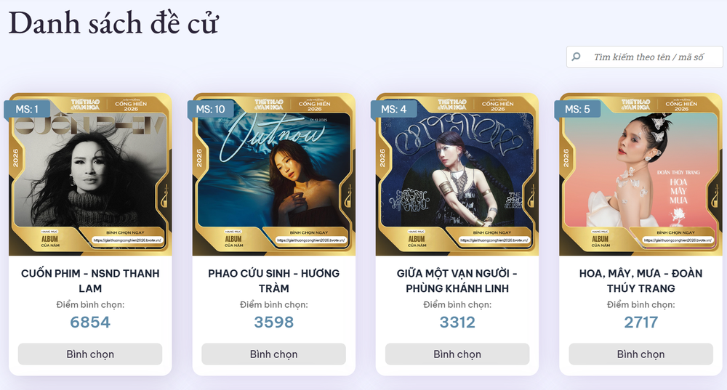Click the search magnifier icon
The height and width of the screenshot is (390, 727).
point(577,57)
